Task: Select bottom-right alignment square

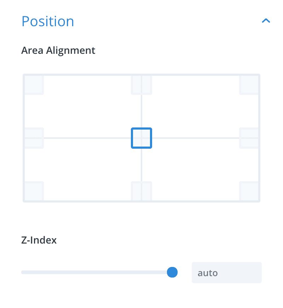Action: tap(249, 191)
